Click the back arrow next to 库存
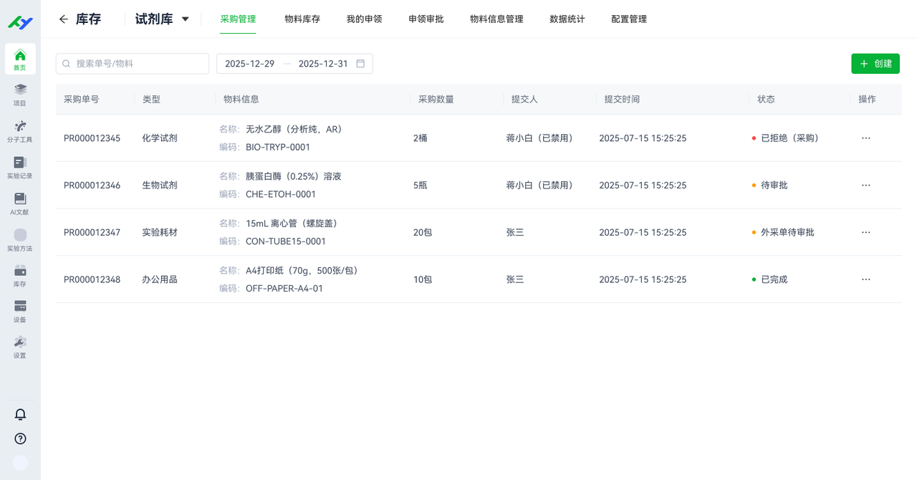This screenshot has width=917, height=480. [64, 19]
